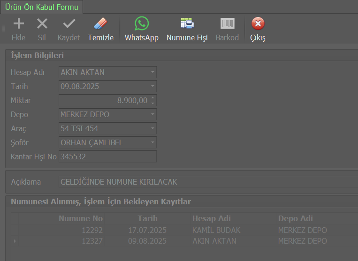The height and width of the screenshot is (261, 358).
Task: Click into the Kantar Fişi No field
Action: tap(107, 157)
